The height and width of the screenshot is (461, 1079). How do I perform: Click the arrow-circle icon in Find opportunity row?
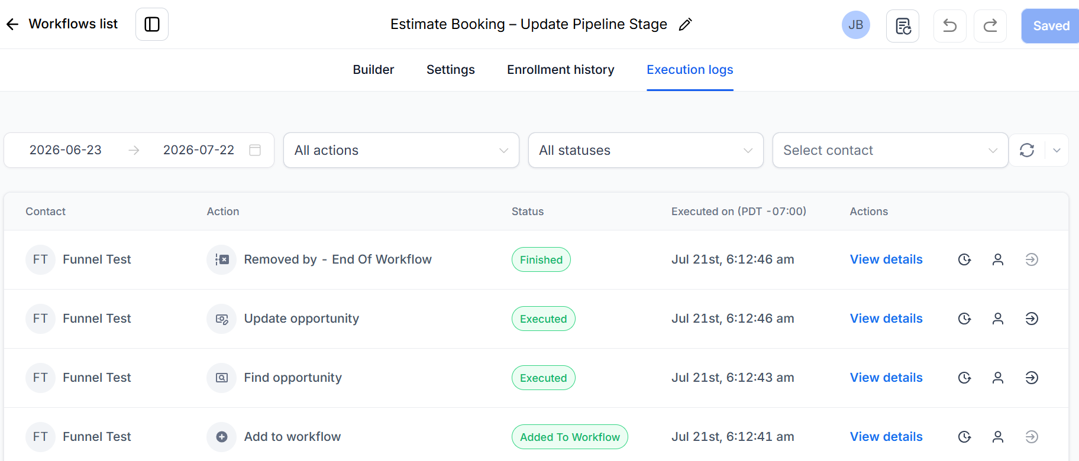point(1032,378)
